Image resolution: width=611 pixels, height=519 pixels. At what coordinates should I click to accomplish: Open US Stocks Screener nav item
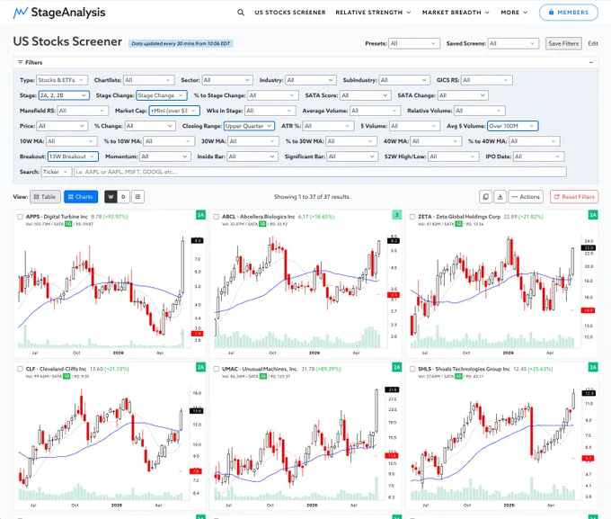290,13
